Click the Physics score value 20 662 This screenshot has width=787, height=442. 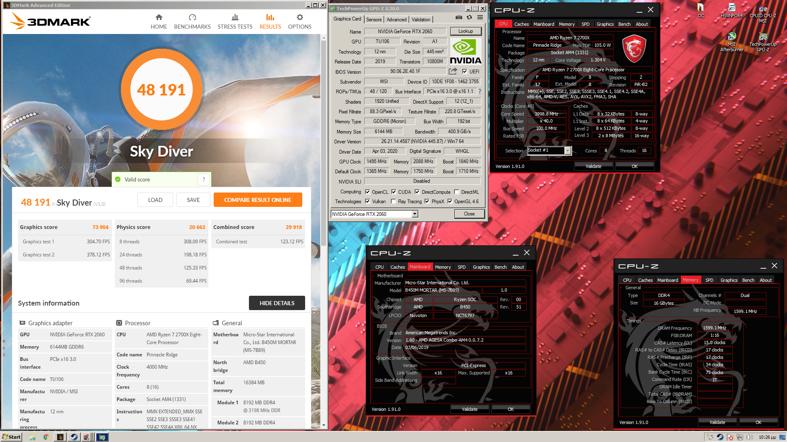[x=197, y=227]
